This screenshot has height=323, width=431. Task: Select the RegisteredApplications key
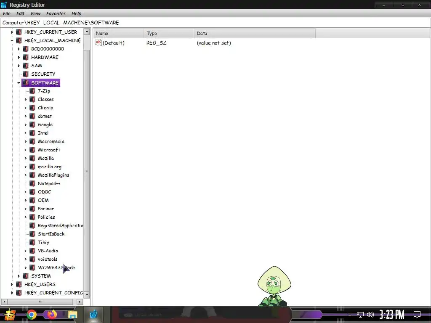[x=60, y=225]
